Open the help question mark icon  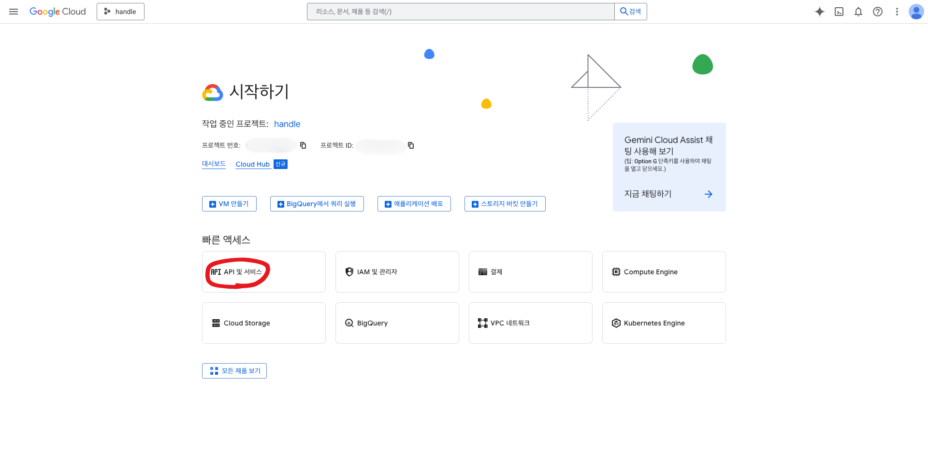click(878, 12)
